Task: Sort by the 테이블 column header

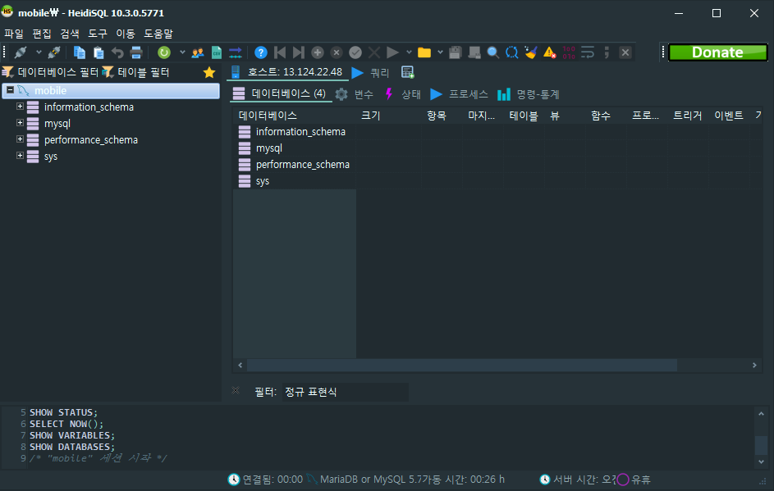Action: coord(523,116)
